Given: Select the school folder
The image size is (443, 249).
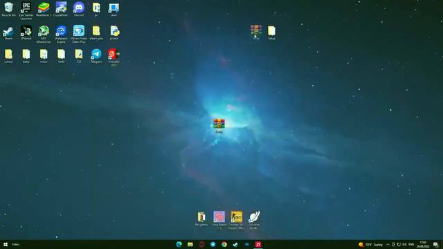Looking at the screenshot, I should (8, 56).
